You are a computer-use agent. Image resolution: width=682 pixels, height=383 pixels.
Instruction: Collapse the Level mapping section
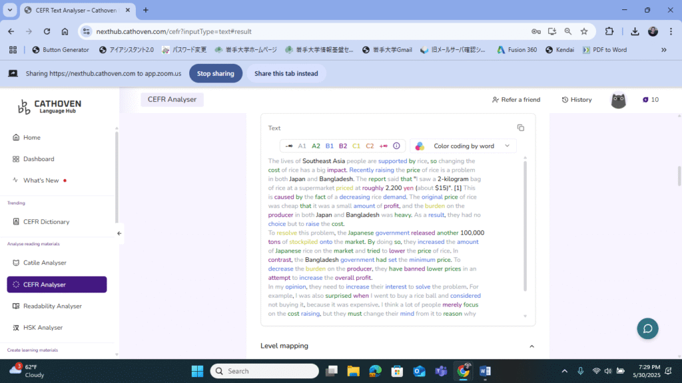coord(531,346)
